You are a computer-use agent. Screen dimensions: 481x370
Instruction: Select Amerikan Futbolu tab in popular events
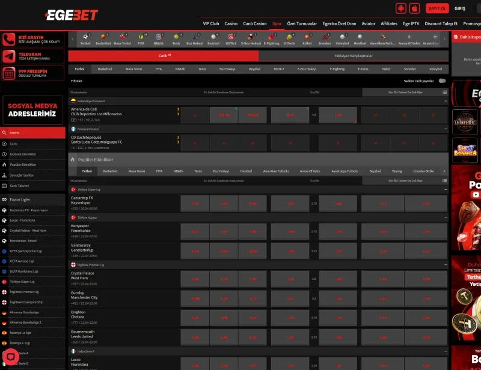click(x=276, y=171)
